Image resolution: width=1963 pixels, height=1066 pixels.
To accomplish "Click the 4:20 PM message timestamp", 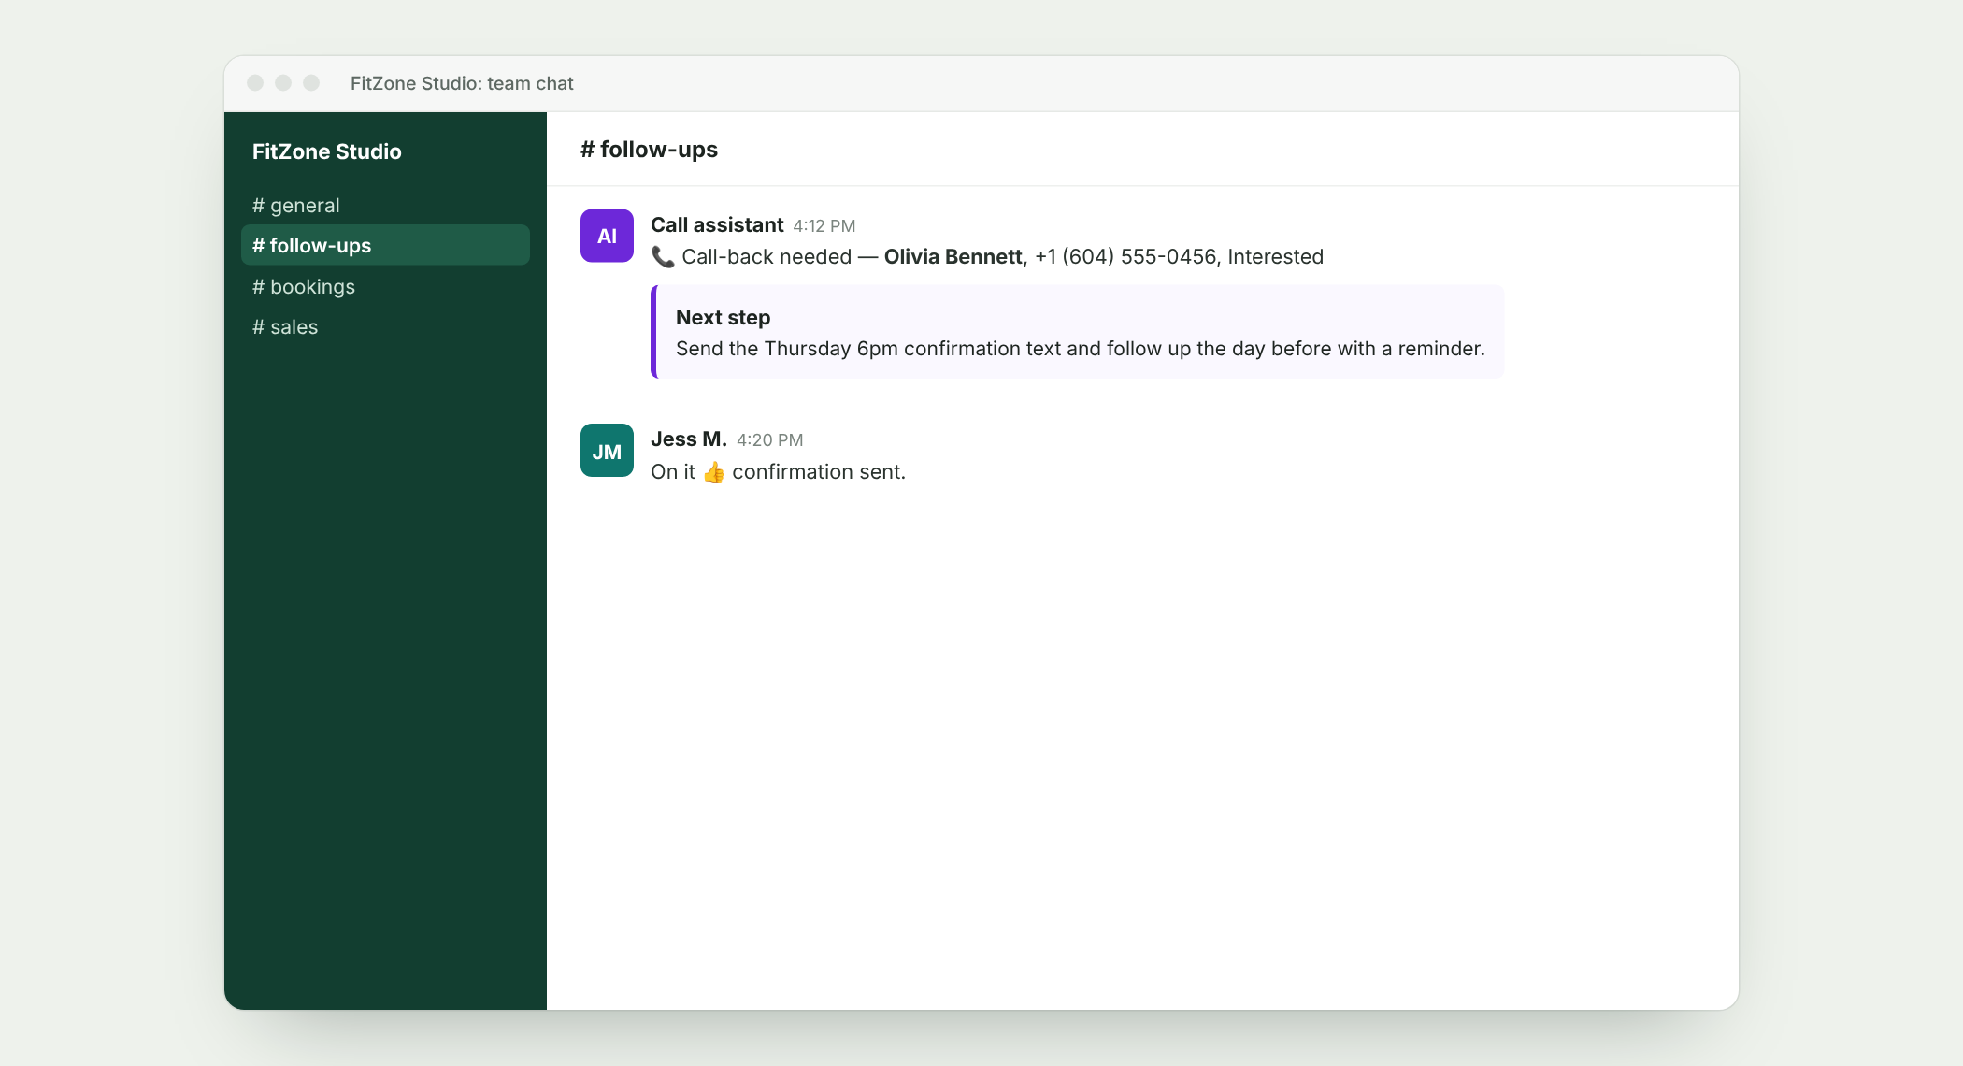I will 770,440.
